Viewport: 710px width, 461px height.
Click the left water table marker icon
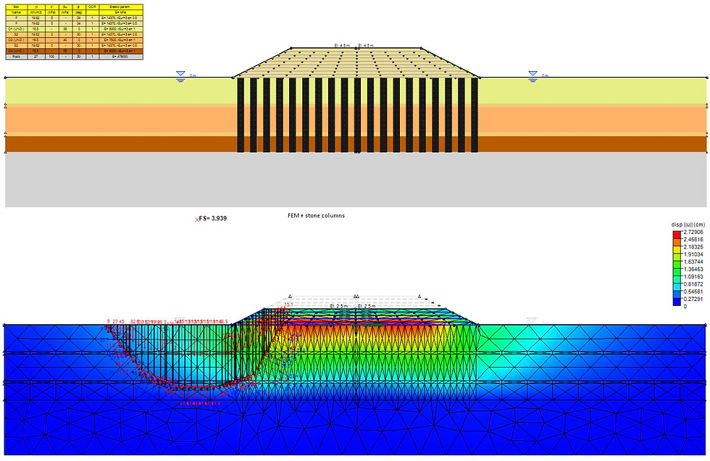(180, 75)
